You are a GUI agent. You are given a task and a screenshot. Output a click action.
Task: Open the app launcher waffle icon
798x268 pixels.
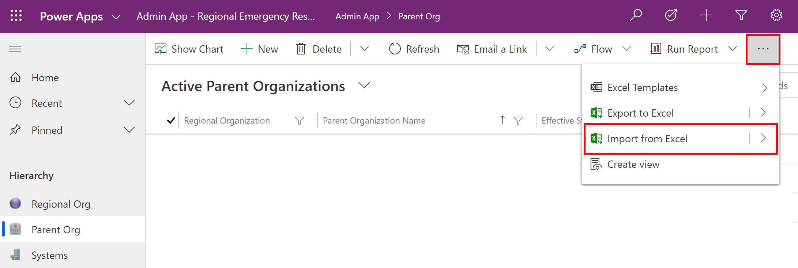(16, 16)
